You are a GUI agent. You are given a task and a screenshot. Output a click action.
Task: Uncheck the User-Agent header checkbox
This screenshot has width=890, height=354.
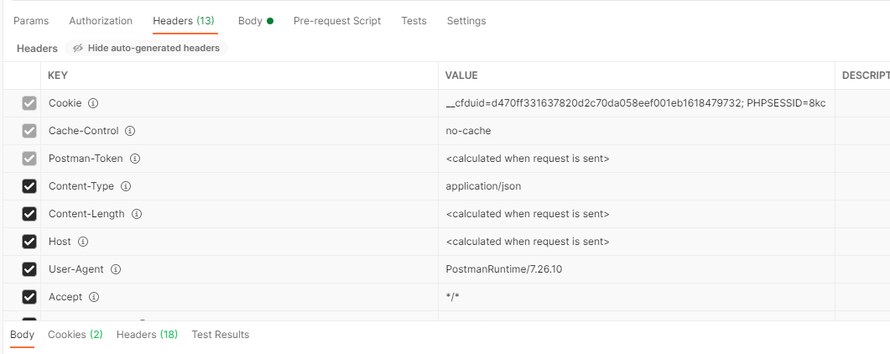(29, 269)
